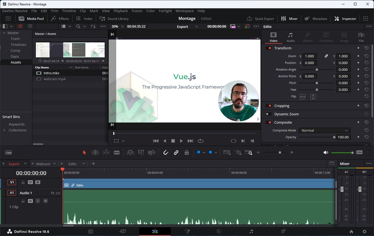This screenshot has width=374, height=236.
Task: Click the Overwrite Clip icon
Action: (x=141, y=152)
